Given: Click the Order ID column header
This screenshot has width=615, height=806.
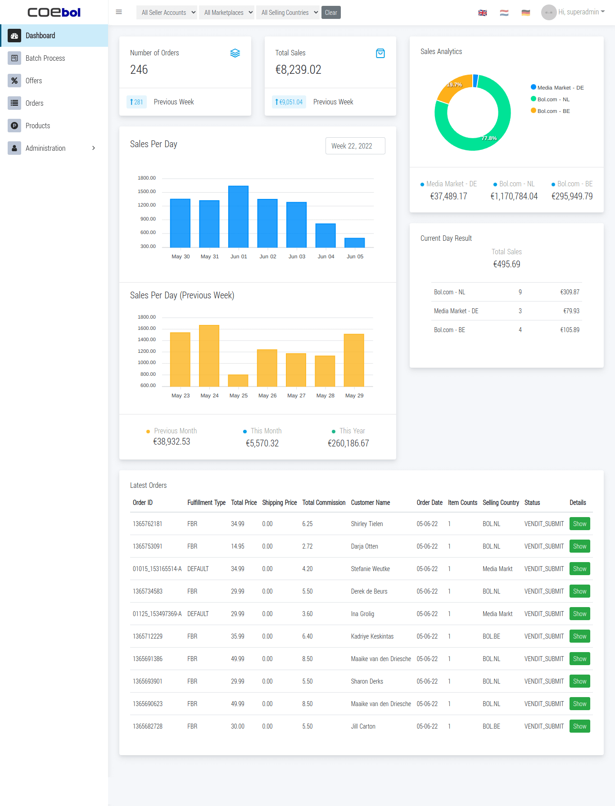Looking at the screenshot, I should point(143,503).
